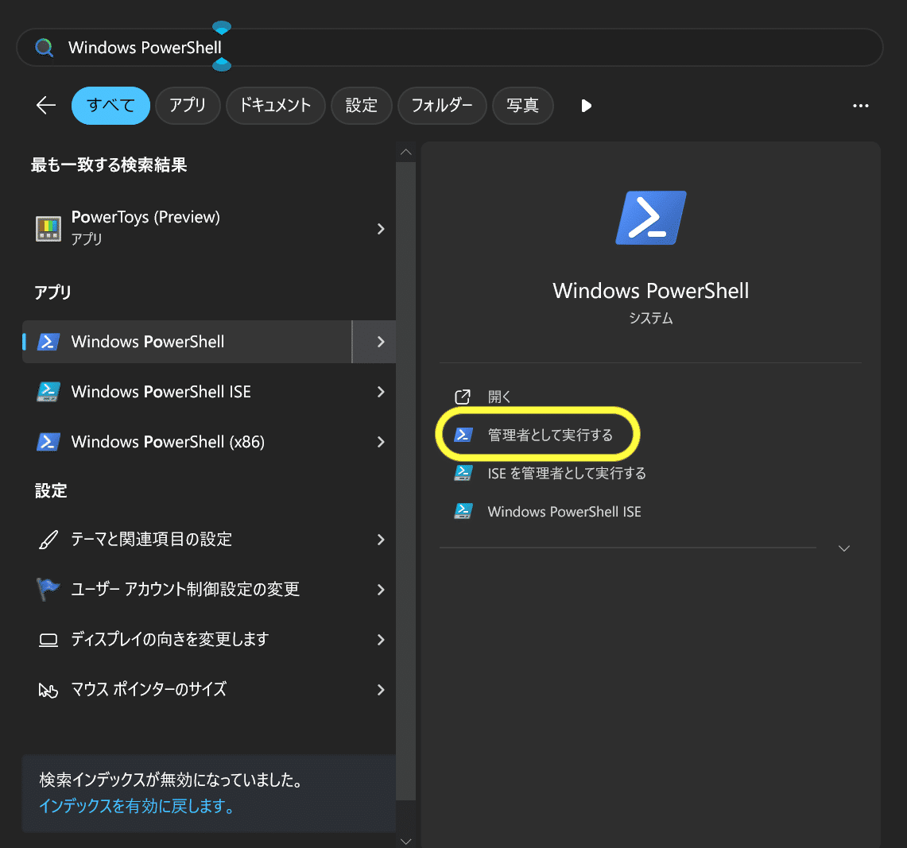Click the theme brush icon
Viewport: 907px width, 848px height.
[48, 540]
